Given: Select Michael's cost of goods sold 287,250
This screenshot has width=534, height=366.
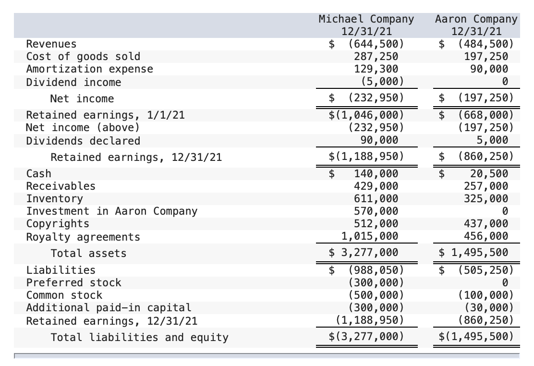Looking at the screenshot, I should pyautogui.click(x=376, y=57).
